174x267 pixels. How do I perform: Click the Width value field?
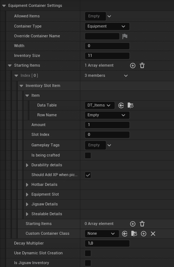point(107,46)
